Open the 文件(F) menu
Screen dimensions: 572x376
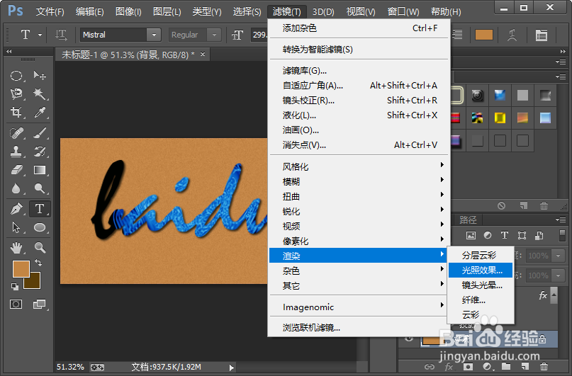(x=50, y=11)
